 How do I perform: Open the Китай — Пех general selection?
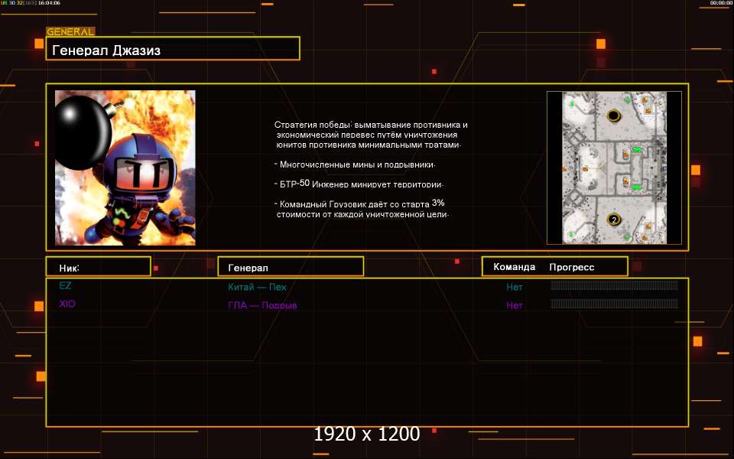tap(257, 288)
